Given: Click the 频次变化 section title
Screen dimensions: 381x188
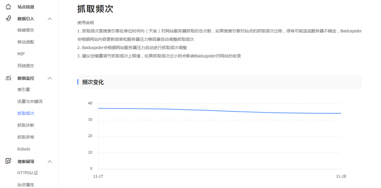Looking at the screenshot, I should (x=93, y=82).
